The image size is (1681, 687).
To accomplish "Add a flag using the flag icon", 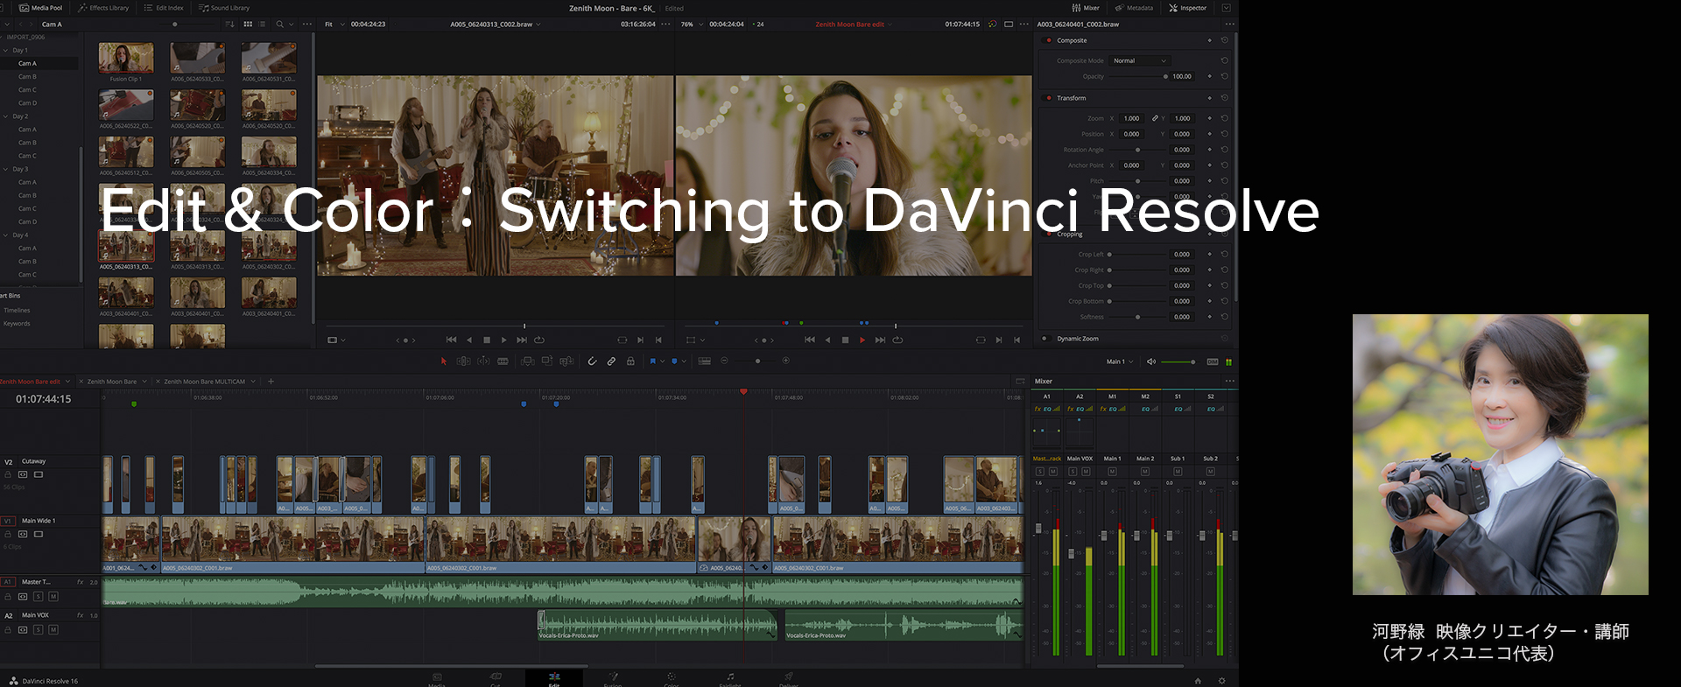I will 652,361.
